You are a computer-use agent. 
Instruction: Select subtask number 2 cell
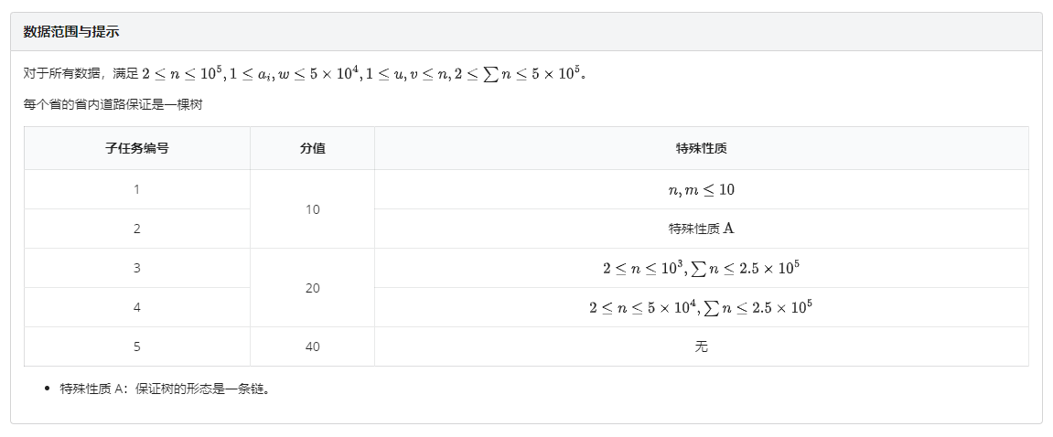click(137, 229)
